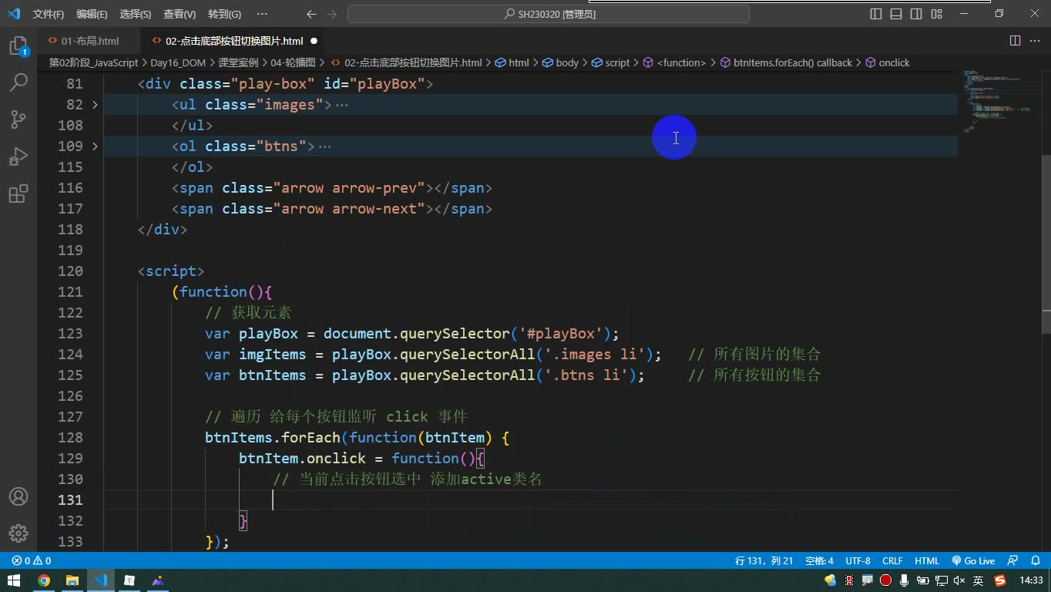Open the Explorer view in activity bar
Viewport: 1051px width, 592px height.
[x=18, y=46]
